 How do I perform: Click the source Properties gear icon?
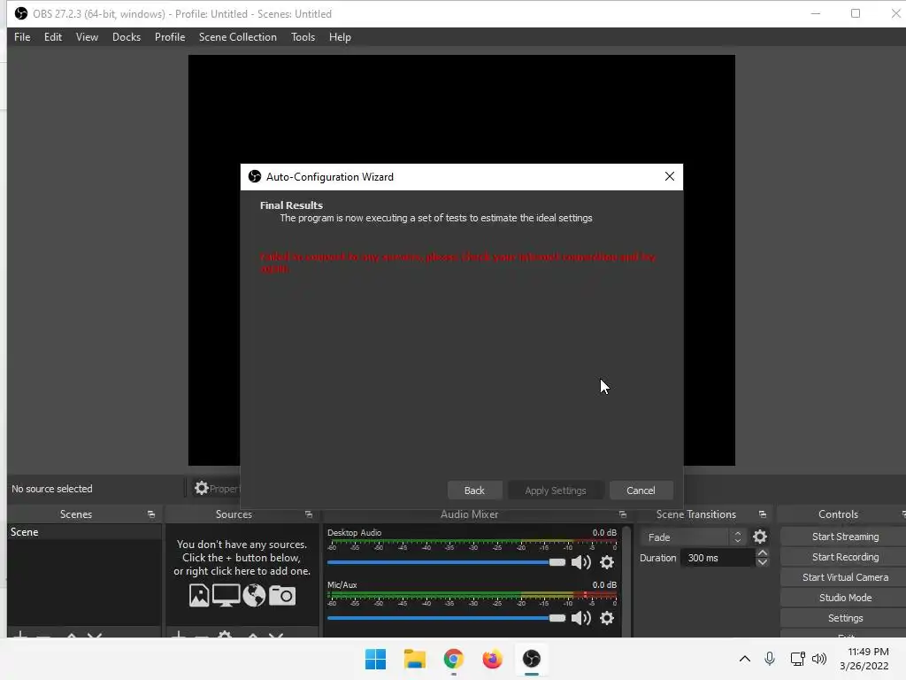201,489
